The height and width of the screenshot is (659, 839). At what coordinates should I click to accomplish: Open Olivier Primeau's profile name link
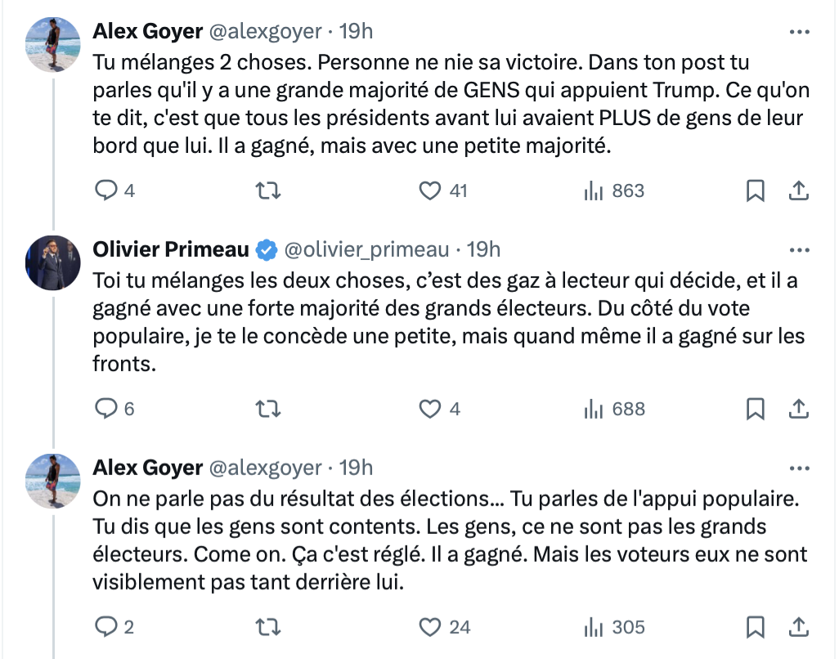pyautogui.click(x=171, y=249)
